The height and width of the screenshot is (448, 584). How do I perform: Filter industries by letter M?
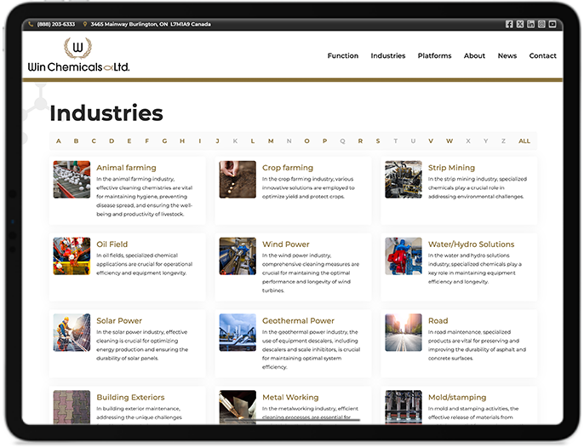coord(272,141)
